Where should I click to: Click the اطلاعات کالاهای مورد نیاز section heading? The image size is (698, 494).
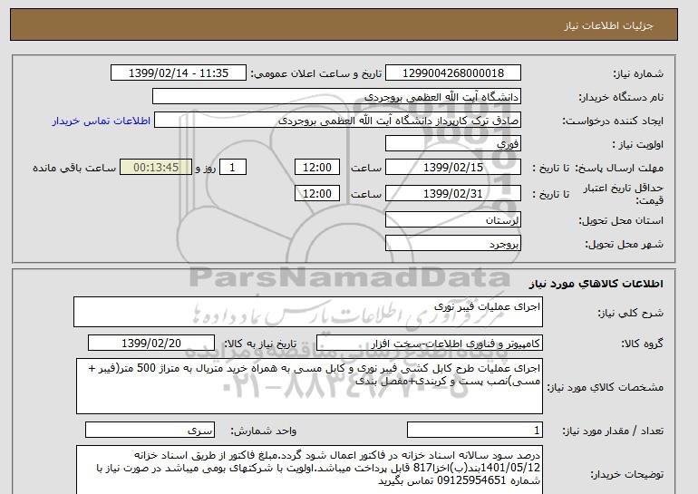[596, 284]
